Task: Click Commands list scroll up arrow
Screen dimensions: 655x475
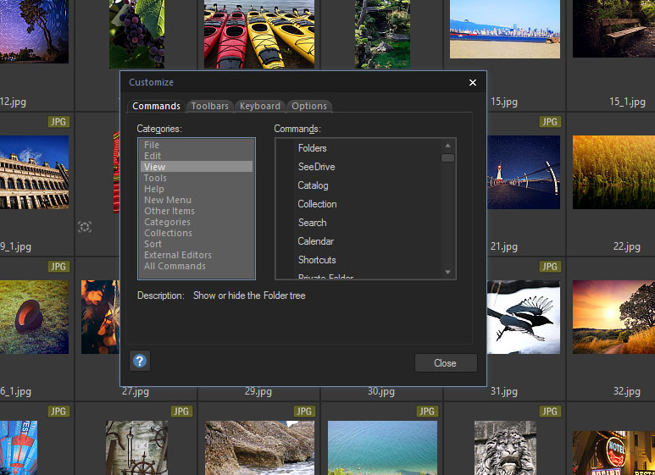Action: click(447, 146)
